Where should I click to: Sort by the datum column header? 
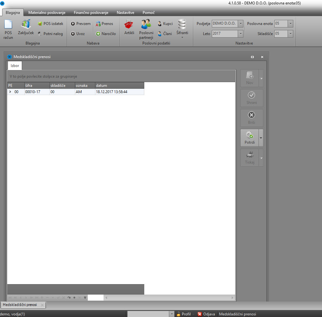pos(120,86)
